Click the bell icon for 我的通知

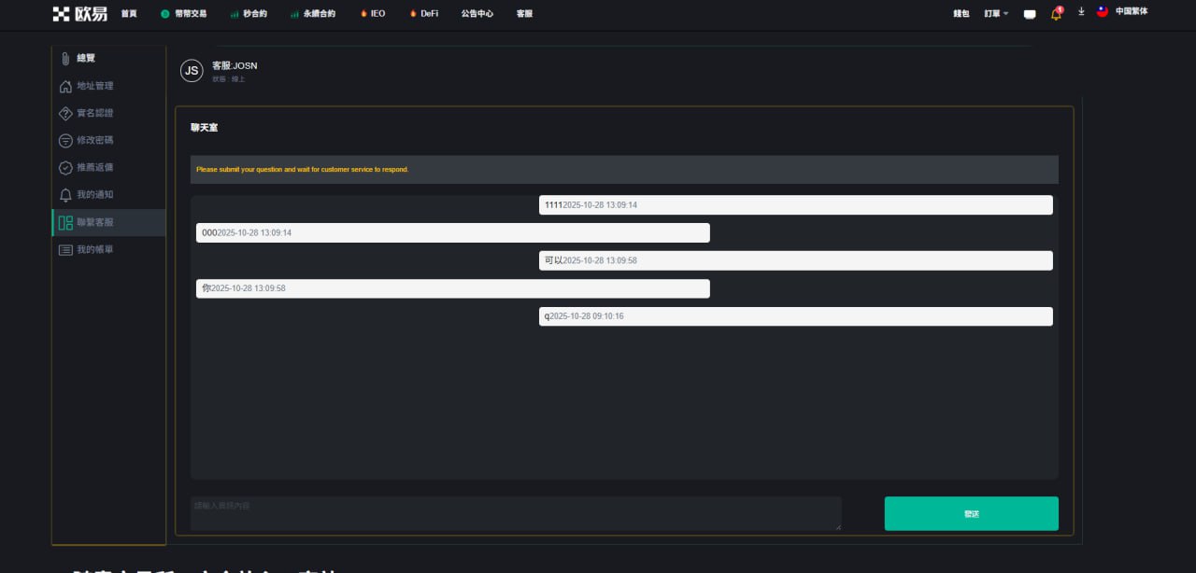click(65, 195)
